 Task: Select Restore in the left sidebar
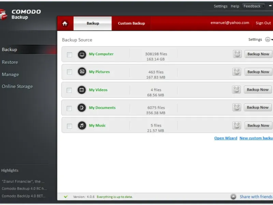coord(10,62)
